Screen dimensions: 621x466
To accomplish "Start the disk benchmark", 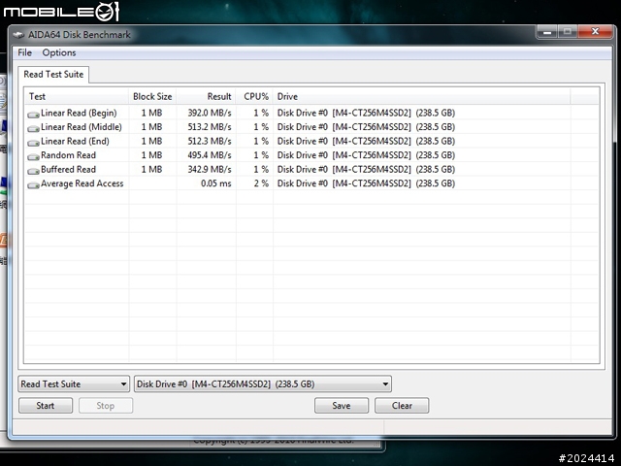I will click(46, 406).
